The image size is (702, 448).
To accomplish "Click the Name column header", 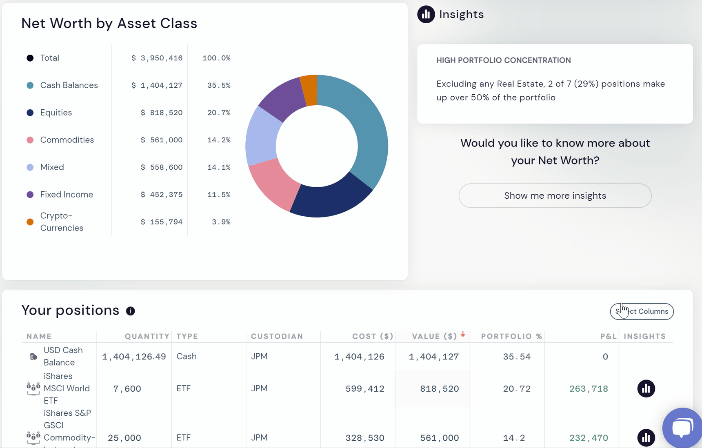I will coord(39,336).
